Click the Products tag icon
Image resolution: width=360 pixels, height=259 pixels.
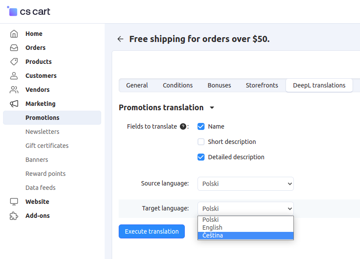pyautogui.click(x=14, y=62)
